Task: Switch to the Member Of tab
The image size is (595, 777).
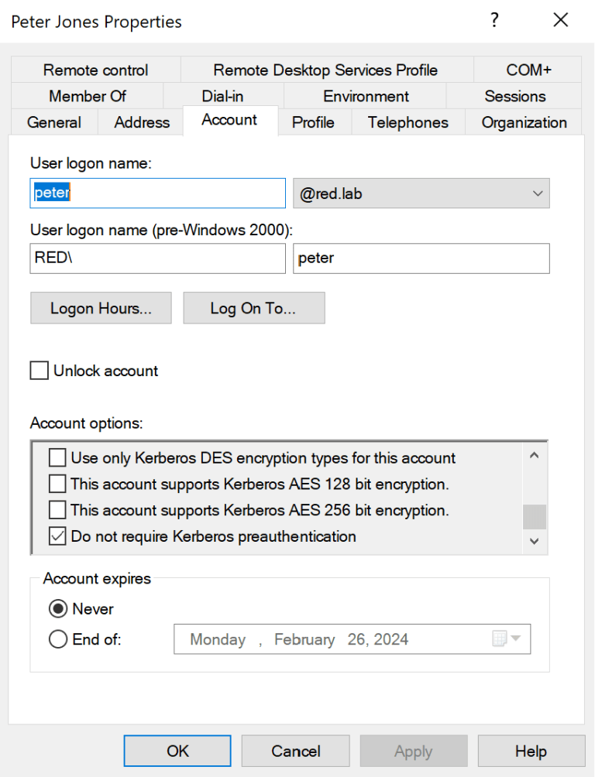Action: click(x=87, y=96)
